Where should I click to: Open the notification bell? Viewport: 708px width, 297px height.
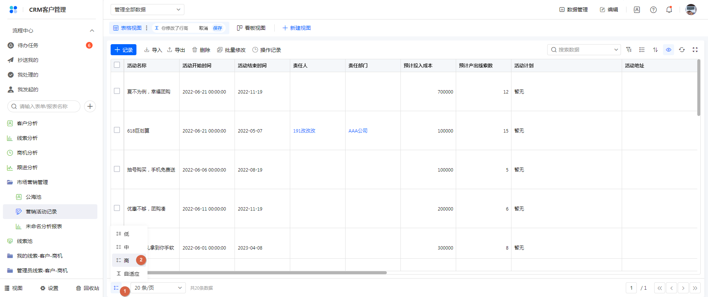[669, 10]
